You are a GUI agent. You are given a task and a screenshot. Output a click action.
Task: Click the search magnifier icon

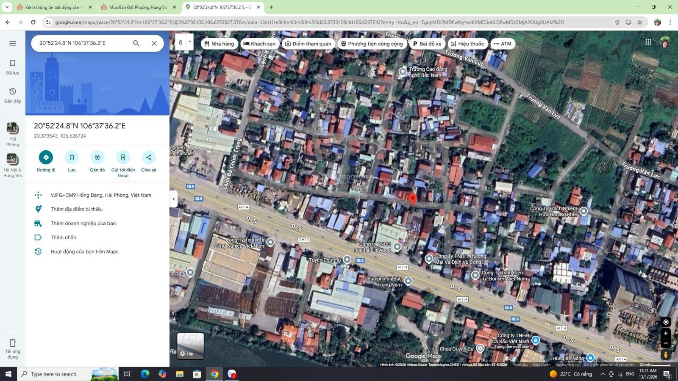(136, 43)
